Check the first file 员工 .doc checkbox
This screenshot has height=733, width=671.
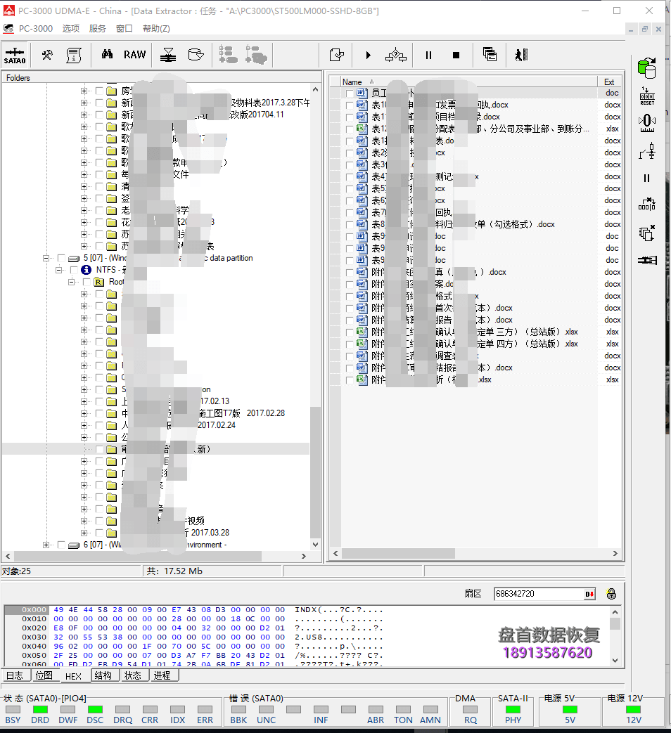pos(350,93)
